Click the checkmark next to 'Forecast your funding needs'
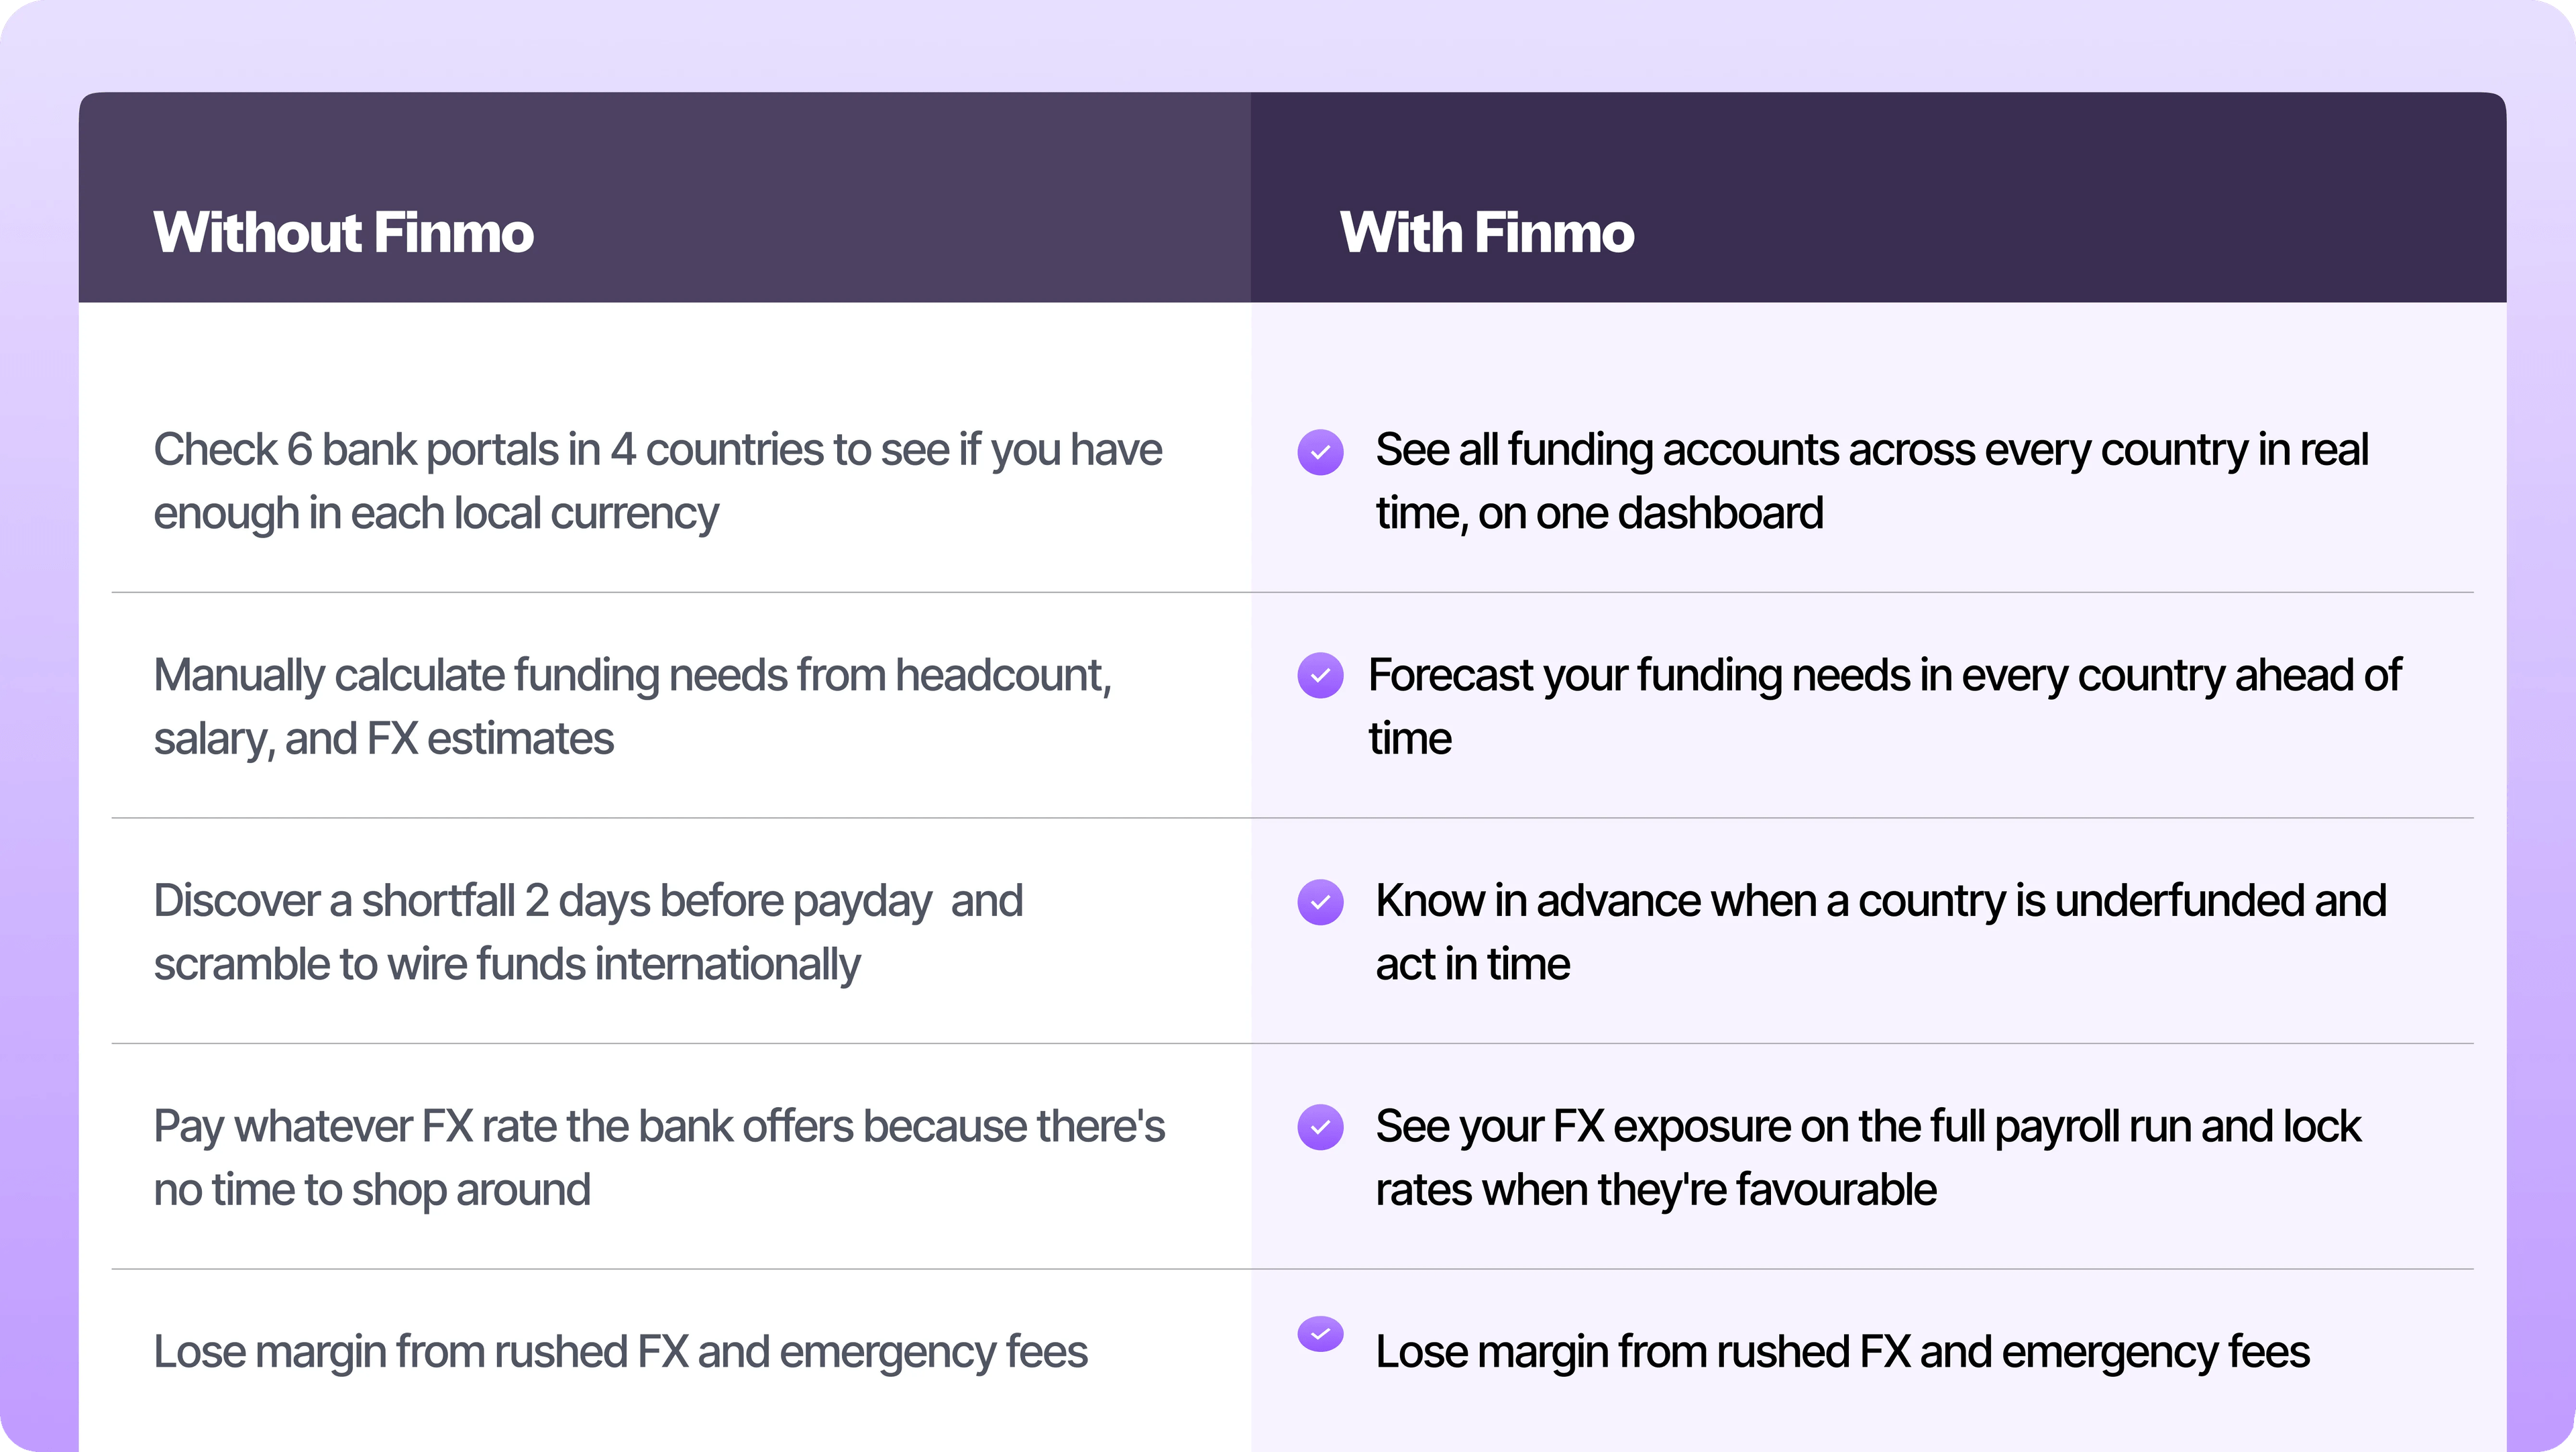 [1320, 676]
